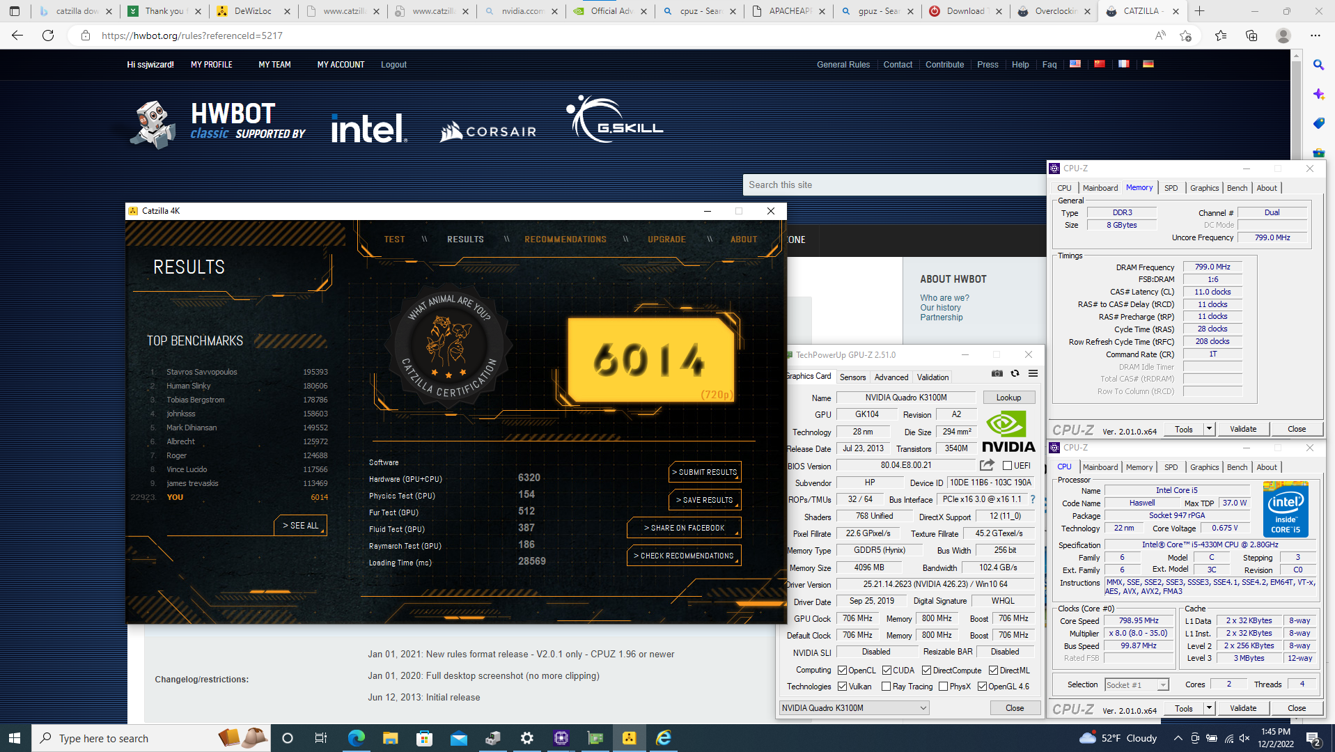This screenshot has height=752, width=1335.
Task: Click Validate in the CPU-Z Memory window
Action: click(1243, 429)
